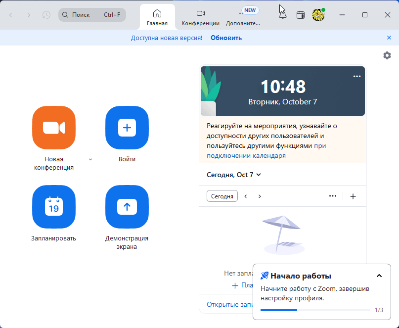This screenshot has width=399, height=328.
Task: Click the Обновить link in the banner
Action: (x=226, y=38)
